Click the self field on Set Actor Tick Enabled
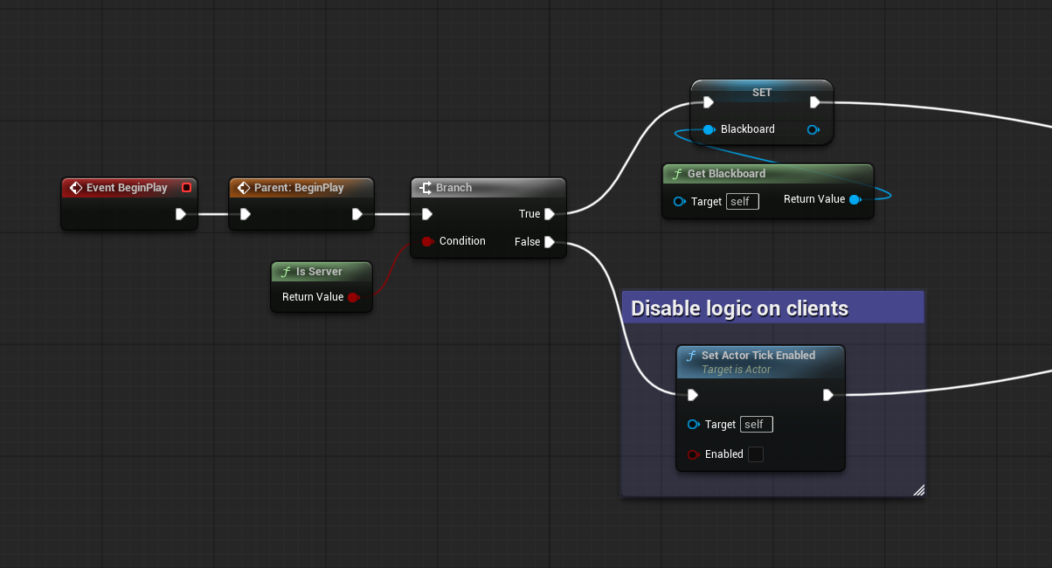The image size is (1052, 568). 756,425
